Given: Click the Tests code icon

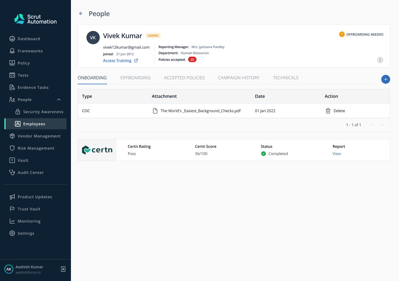Looking at the screenshot, I should (12, 75).
